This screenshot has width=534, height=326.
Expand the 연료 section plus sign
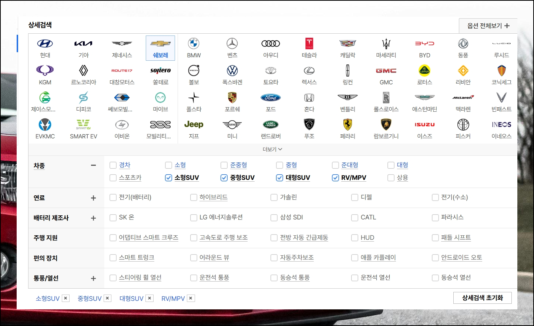click(x=93, y=198)
